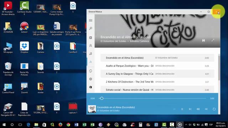
Task: Launch Google Chrome from taskbar
Action: [68, 125]
